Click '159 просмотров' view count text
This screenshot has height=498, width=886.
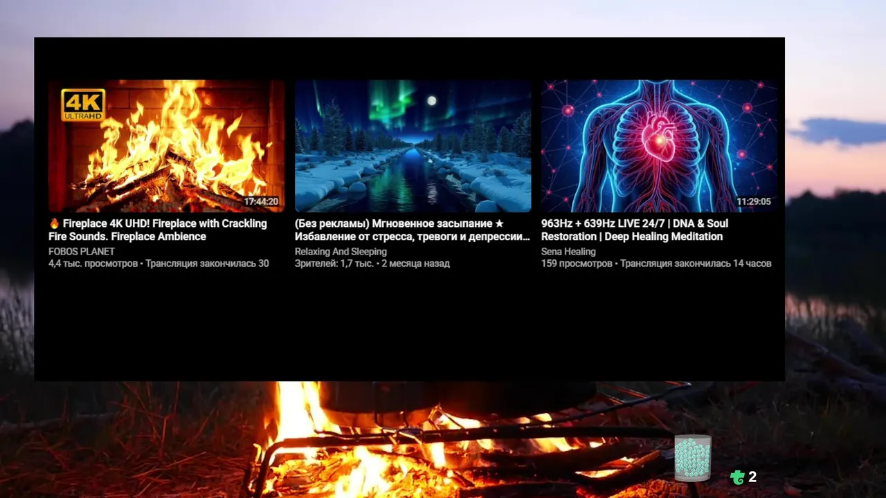(x=577, y=264)
